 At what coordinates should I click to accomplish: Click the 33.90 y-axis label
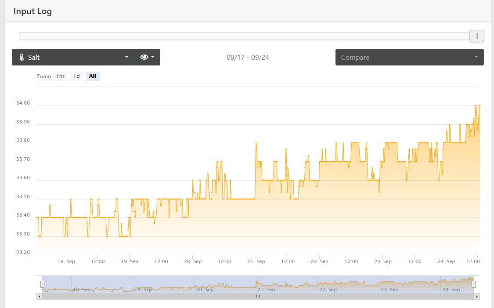click(x=23, y=122)
